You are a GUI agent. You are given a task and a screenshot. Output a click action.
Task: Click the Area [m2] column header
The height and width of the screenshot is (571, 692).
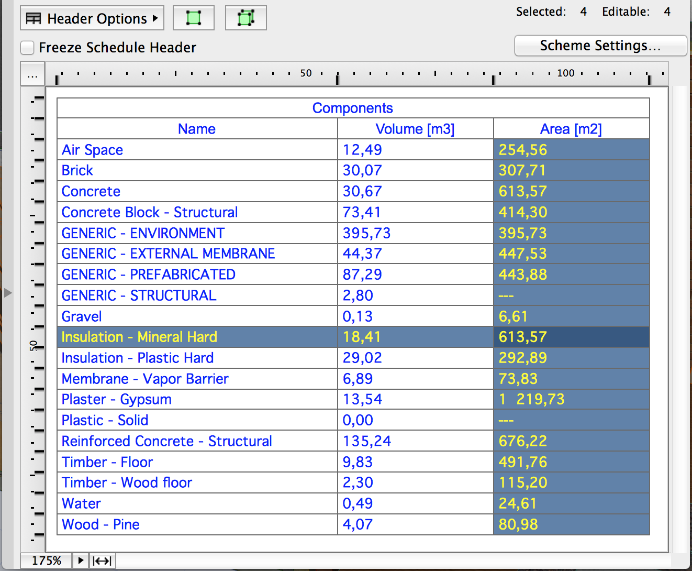[x=571, y=129]
